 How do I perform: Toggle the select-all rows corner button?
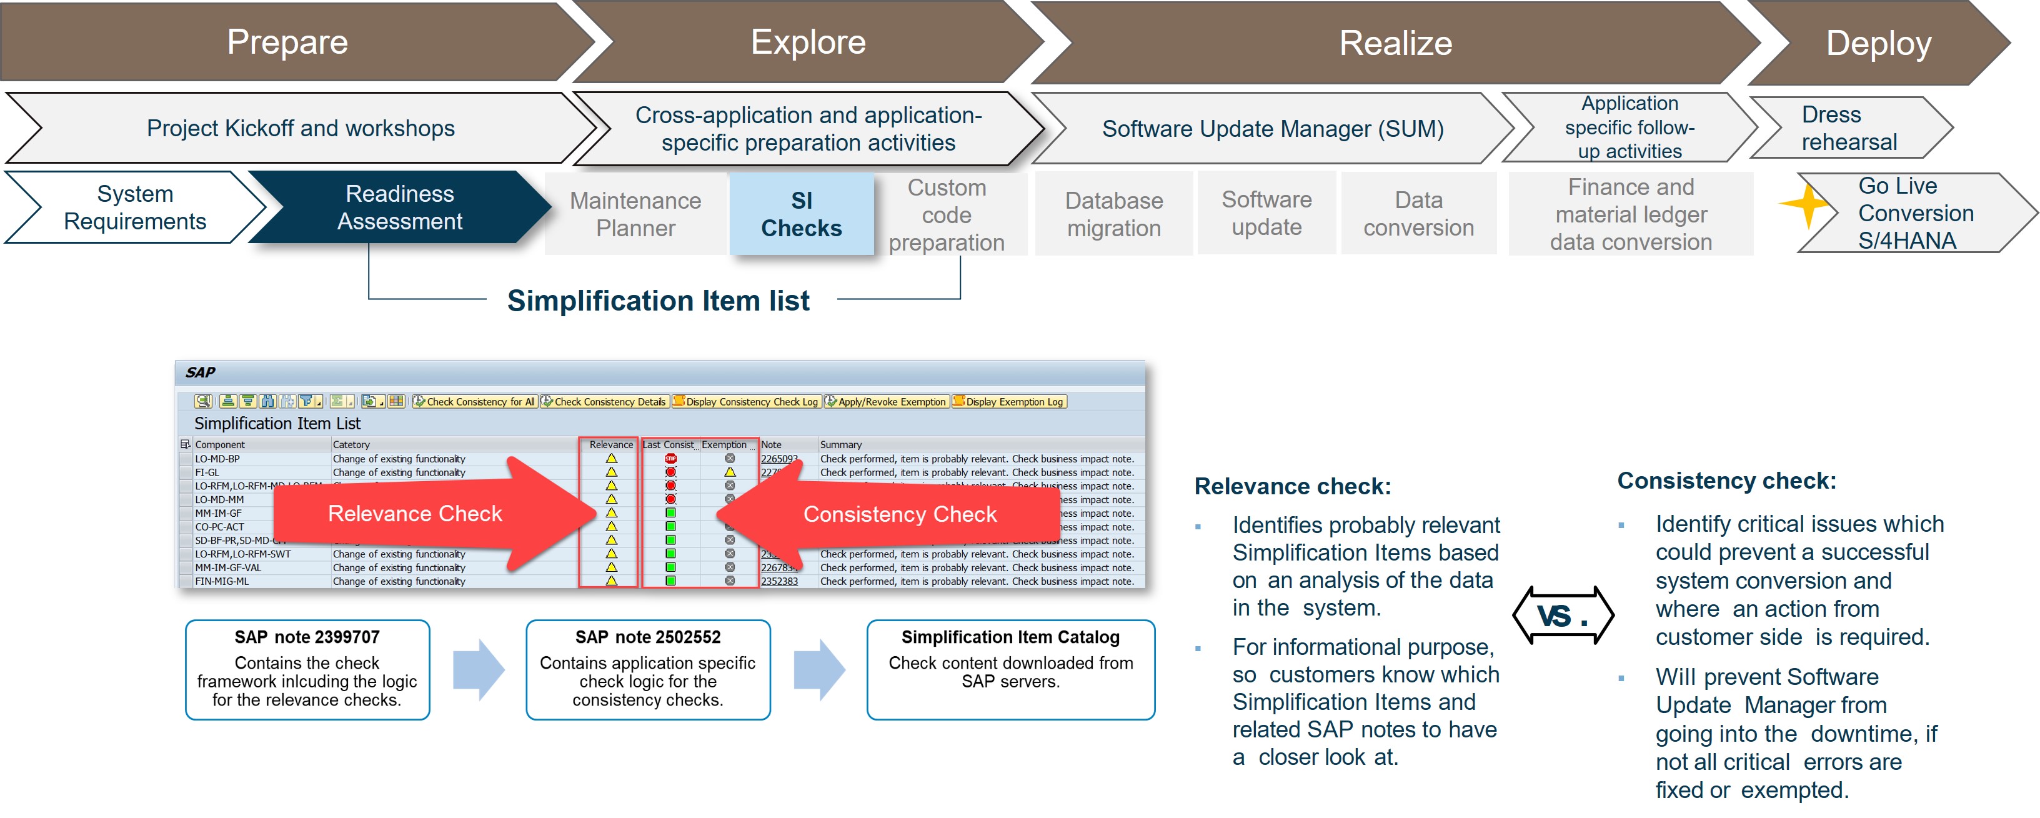(x=186, y=444)
